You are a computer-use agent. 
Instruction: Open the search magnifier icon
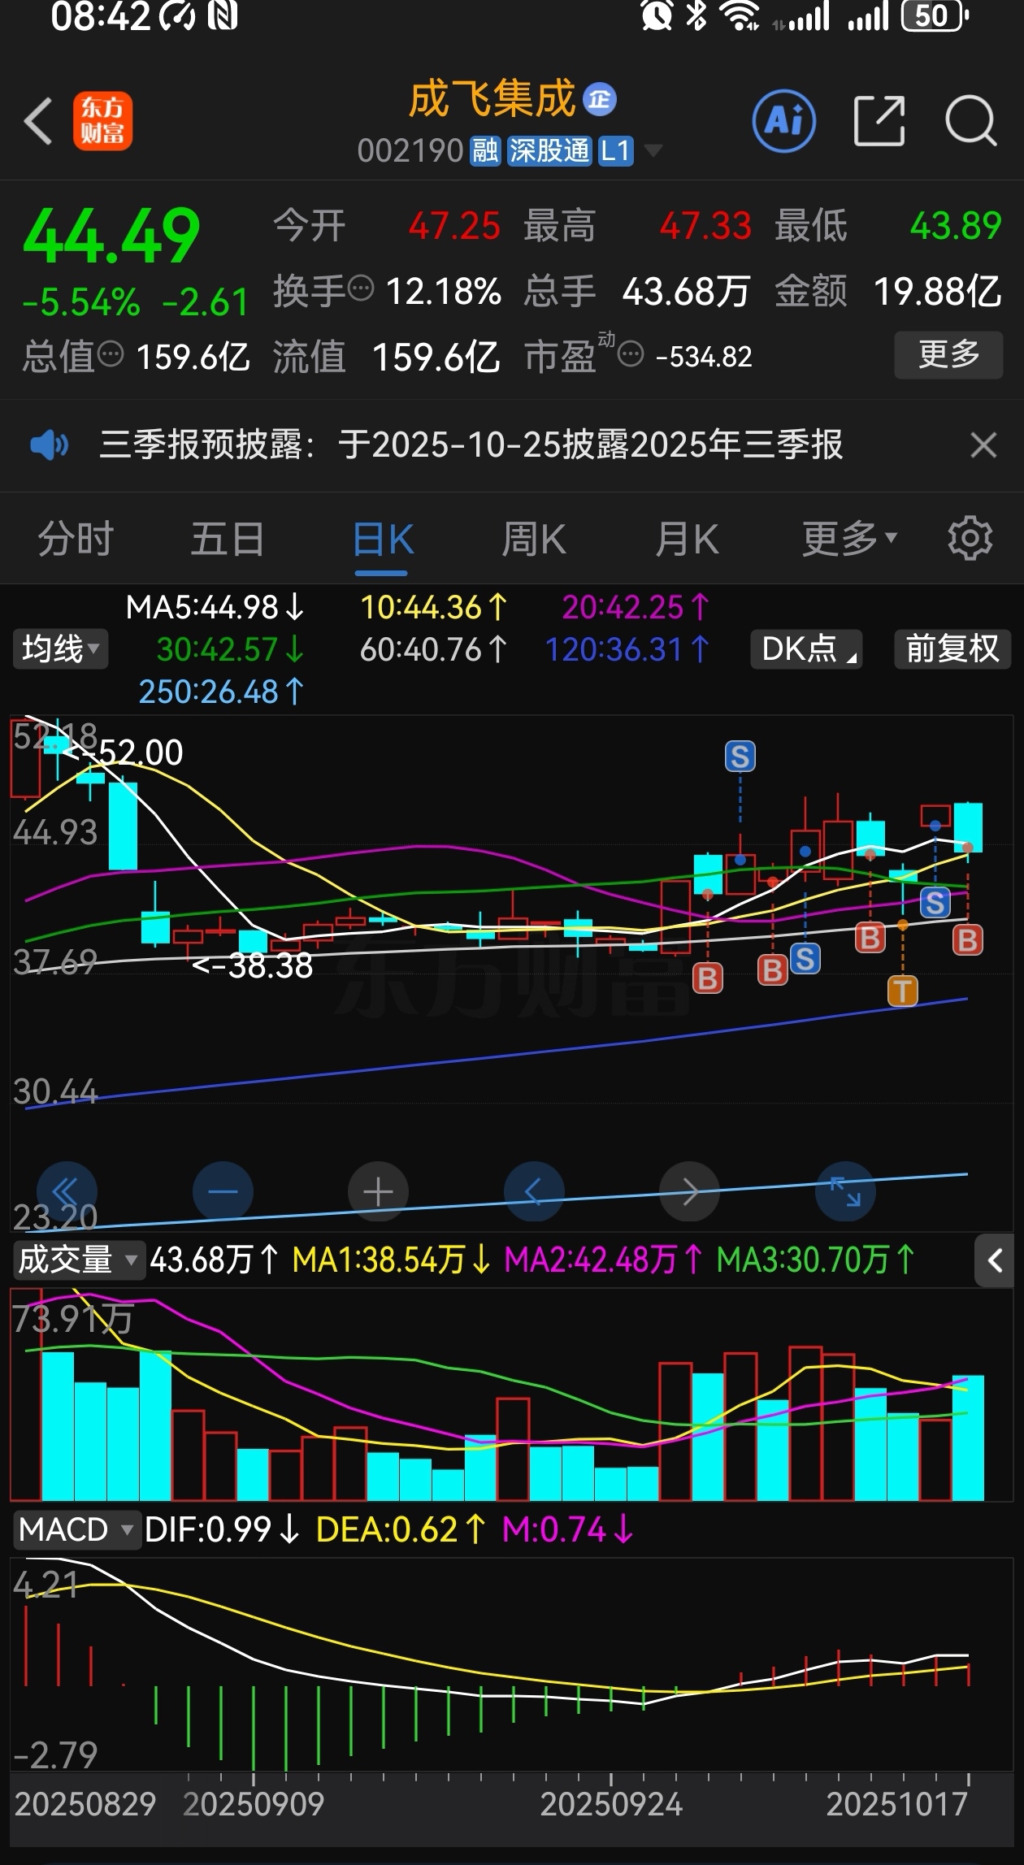[x=971, y=121]
